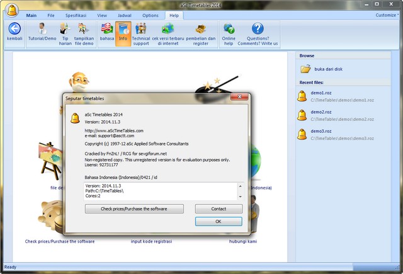This screenshot has width=403, height=274.
Task: Open pembelian dan register icon
Action: (x=201, y=28)
